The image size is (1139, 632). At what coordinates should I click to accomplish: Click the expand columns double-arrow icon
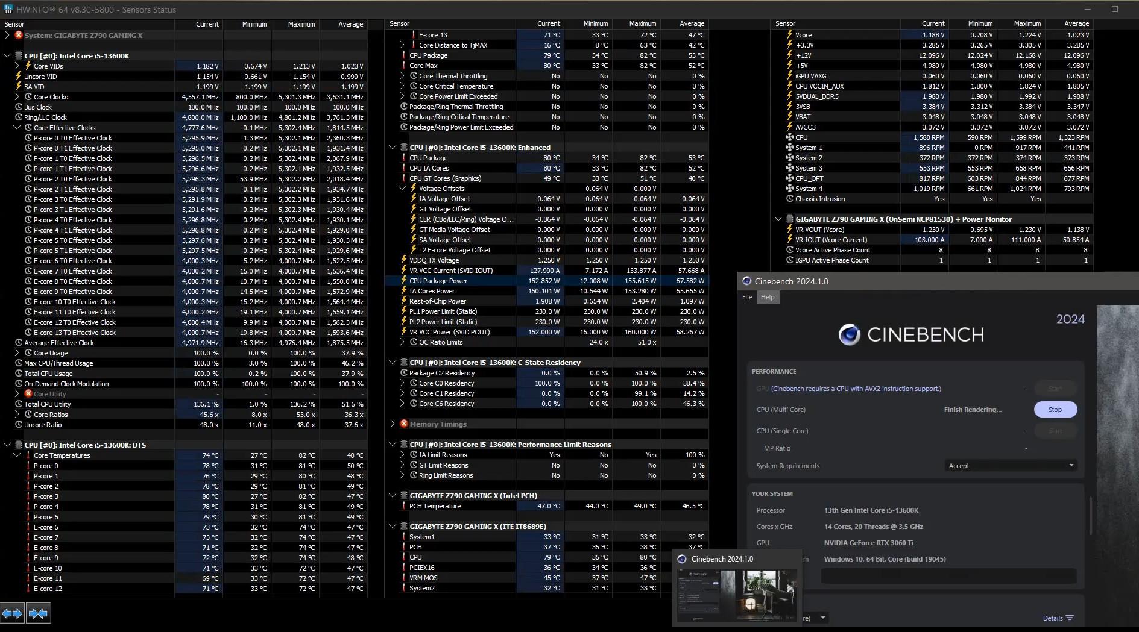[13, 613]
